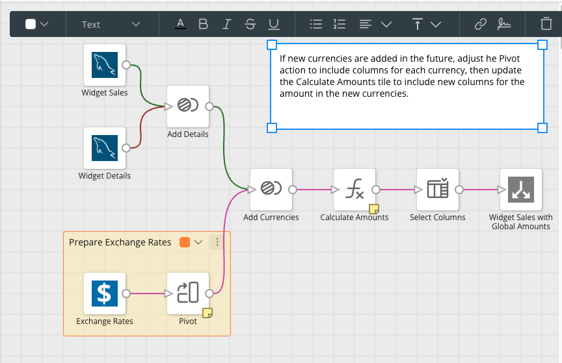Image resolution: width=562 pixels, height=363 pixels.
Task: Expand the background color dropdown arrow
Action: pyautogui.click(x=44, y=24)
